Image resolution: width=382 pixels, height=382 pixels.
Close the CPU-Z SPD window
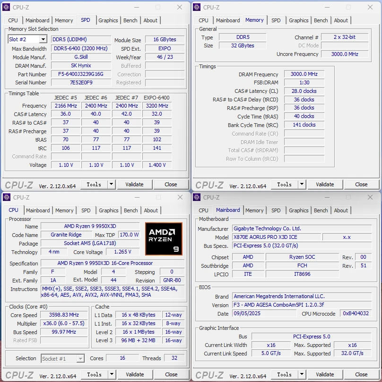click(180, 7)
